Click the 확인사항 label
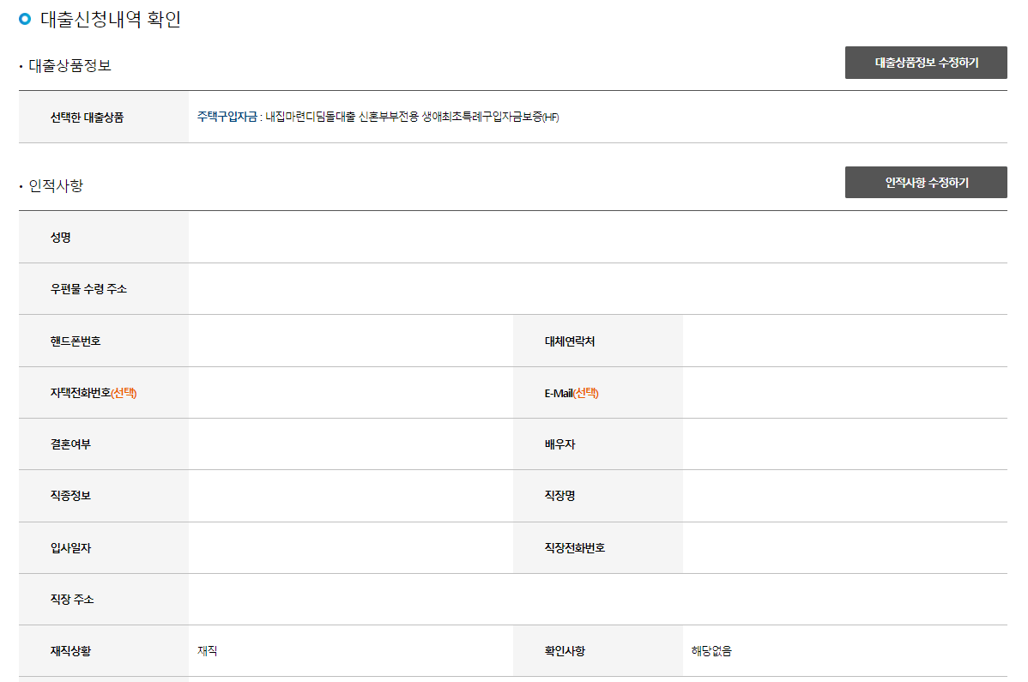Image resolution: width=1028 pixels, height=682 pixels. tap(565, 650)
